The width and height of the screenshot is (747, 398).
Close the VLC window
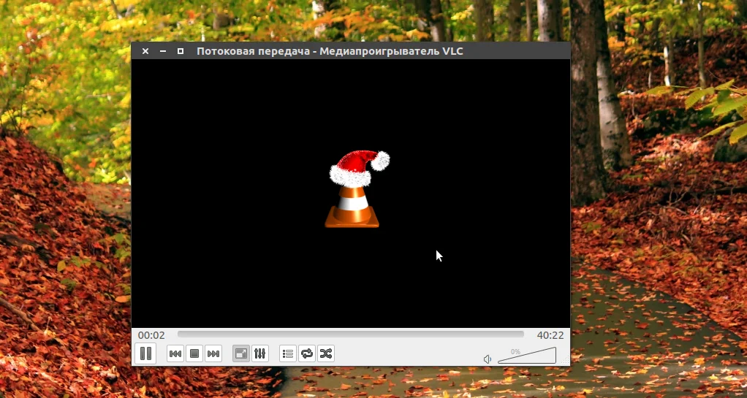145,51
